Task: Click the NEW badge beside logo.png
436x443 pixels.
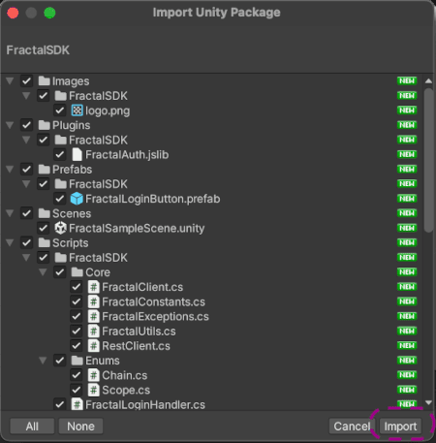Action: (x=407, y=111)
